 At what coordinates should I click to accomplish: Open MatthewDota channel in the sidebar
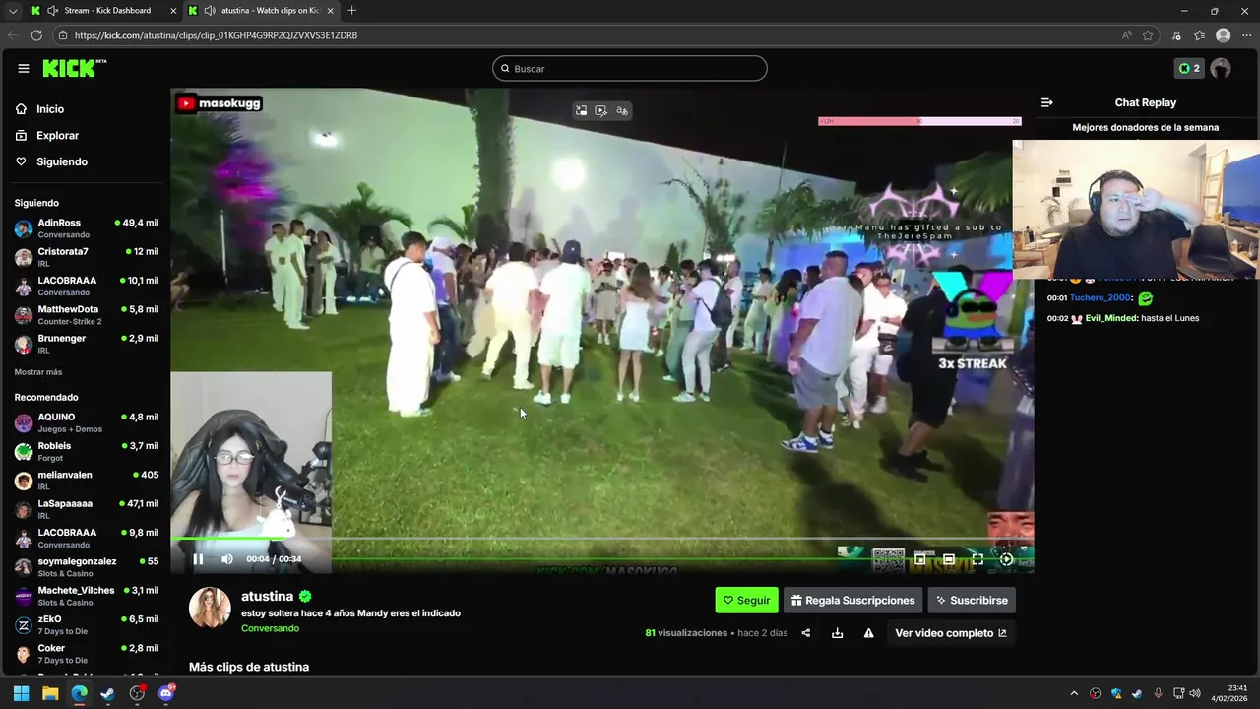click(87, 315)
